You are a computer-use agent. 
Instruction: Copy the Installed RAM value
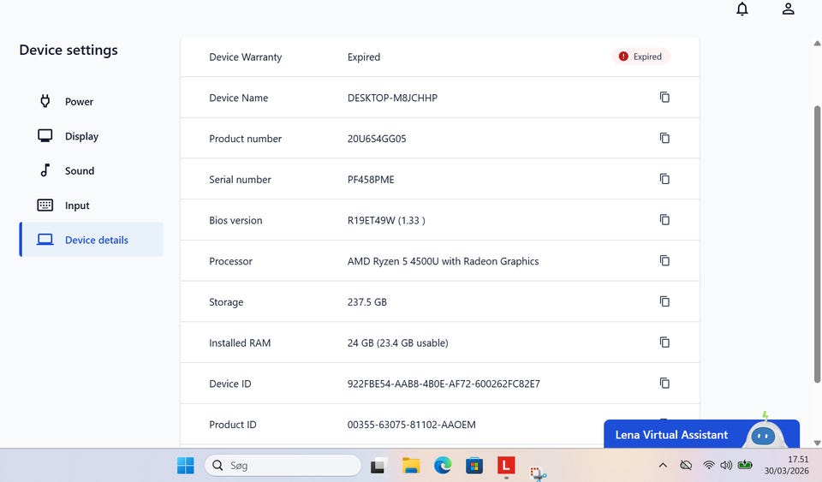664,342
